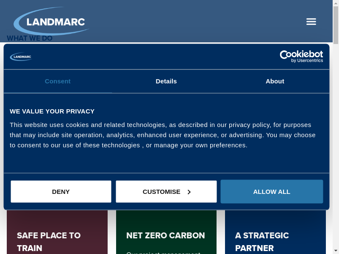Click the Cookiebot by Usercentrics logo
This screenshot has height=254, width=339.
pyautogui.click(x=301, y=56)
